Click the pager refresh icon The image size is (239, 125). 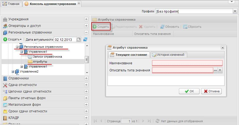(158, 121)
